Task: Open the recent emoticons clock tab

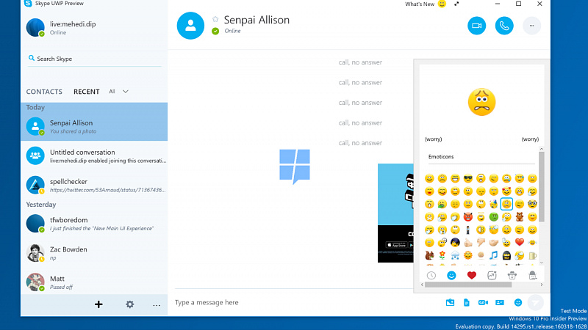Action: pyautogui.click(x=431, y=276)
